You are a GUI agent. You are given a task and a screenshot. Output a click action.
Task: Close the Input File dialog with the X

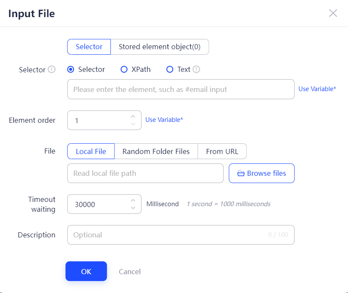333,13
